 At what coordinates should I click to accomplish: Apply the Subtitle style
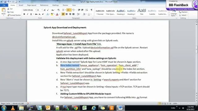(152, 12)
